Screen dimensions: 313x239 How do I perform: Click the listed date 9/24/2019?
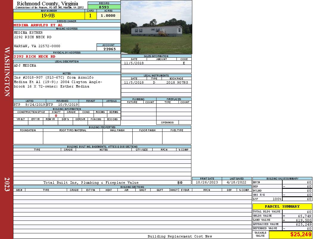35,105
